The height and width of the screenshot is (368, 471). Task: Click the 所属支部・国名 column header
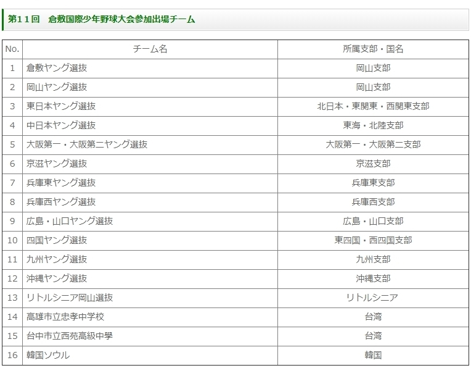coord(373,49)
